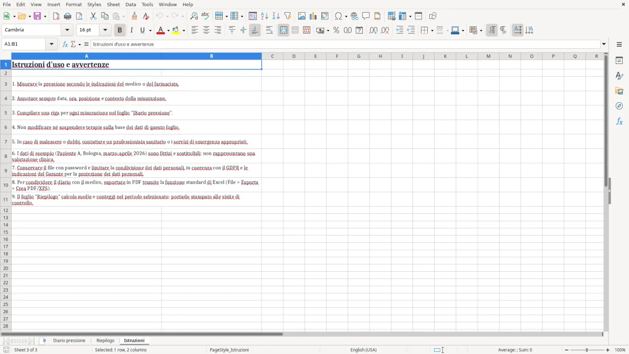629x354 pixels.
Task: Open the Font Name dropdown list
Action: 67,30
